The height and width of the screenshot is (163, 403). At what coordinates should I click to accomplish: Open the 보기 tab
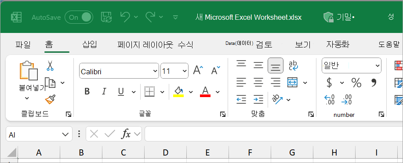[303, 45]
